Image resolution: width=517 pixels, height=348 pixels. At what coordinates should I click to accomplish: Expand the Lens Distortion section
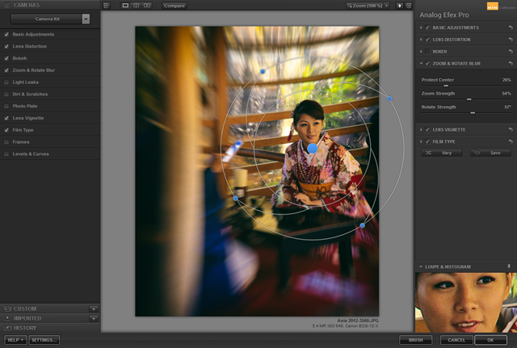[x=421, y=39]
